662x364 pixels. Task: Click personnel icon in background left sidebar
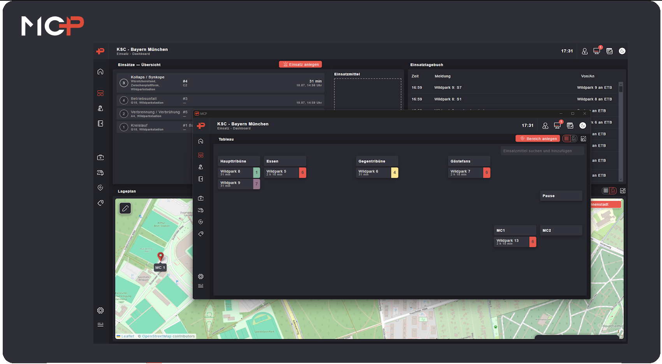pyautogui.click(x=100, y=108)
